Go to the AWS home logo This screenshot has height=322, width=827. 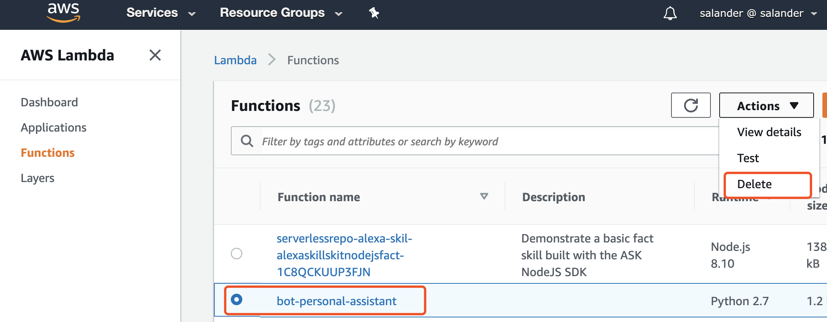(x=63, y=13)
